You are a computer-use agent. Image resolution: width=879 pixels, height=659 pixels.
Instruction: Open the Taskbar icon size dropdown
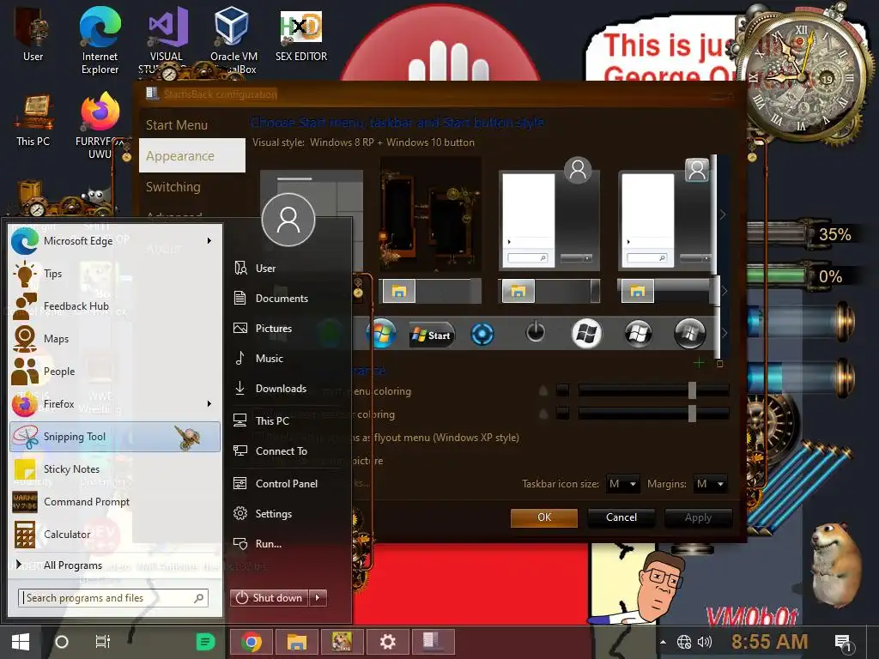623,484
